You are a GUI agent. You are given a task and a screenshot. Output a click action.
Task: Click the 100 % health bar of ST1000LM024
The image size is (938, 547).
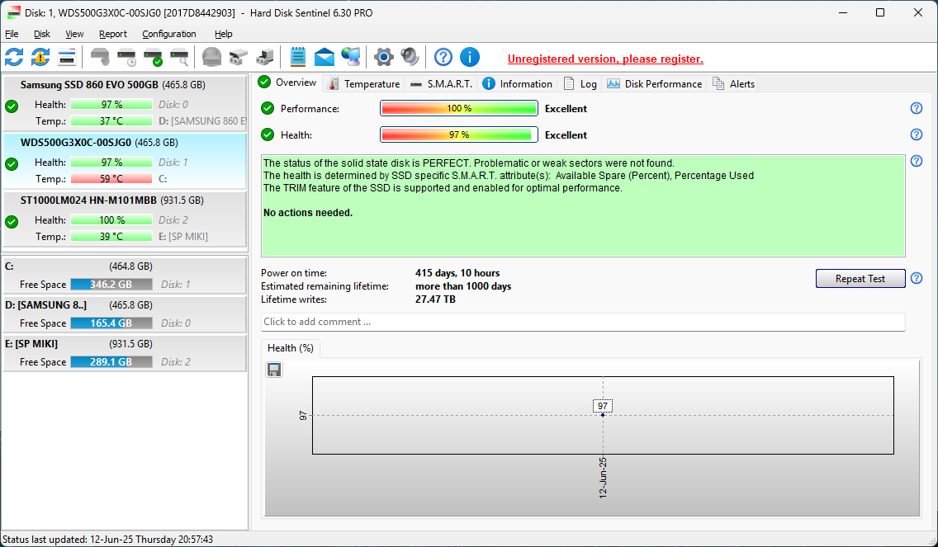pos(111,220)
